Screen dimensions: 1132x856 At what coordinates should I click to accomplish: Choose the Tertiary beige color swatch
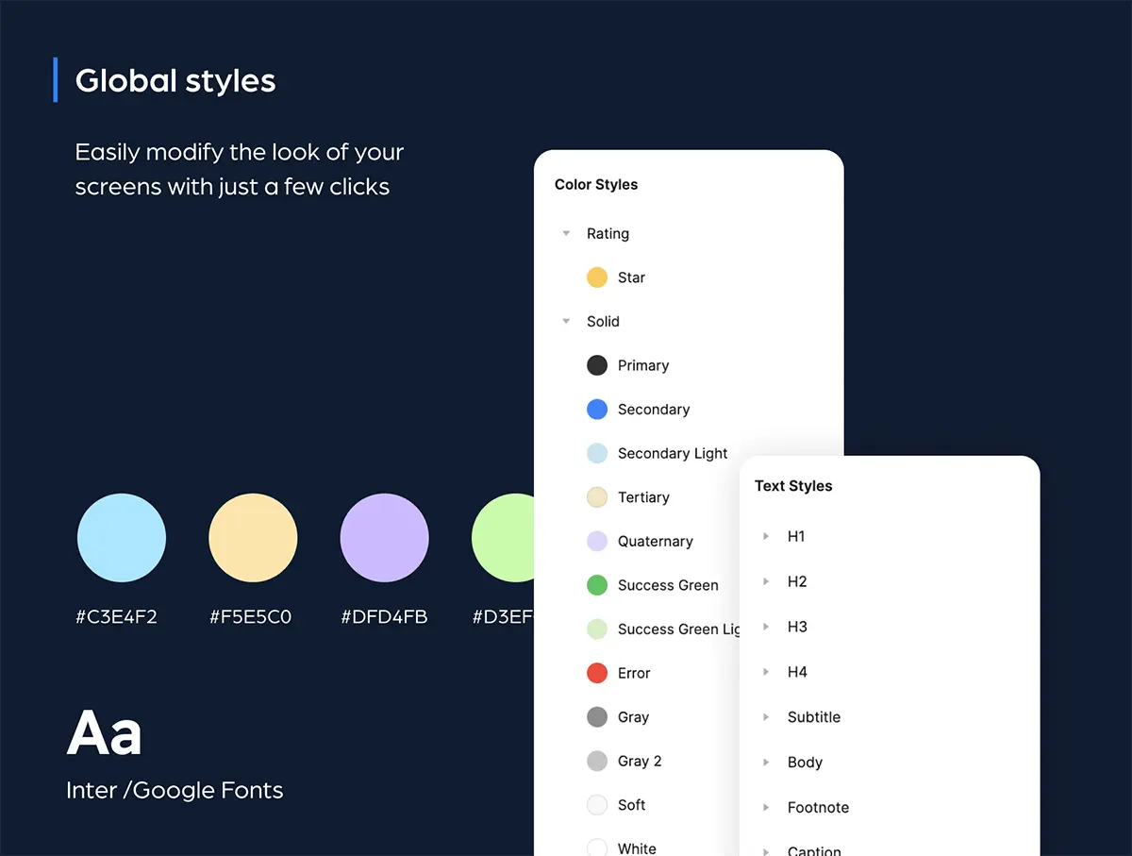coord(597,497)
